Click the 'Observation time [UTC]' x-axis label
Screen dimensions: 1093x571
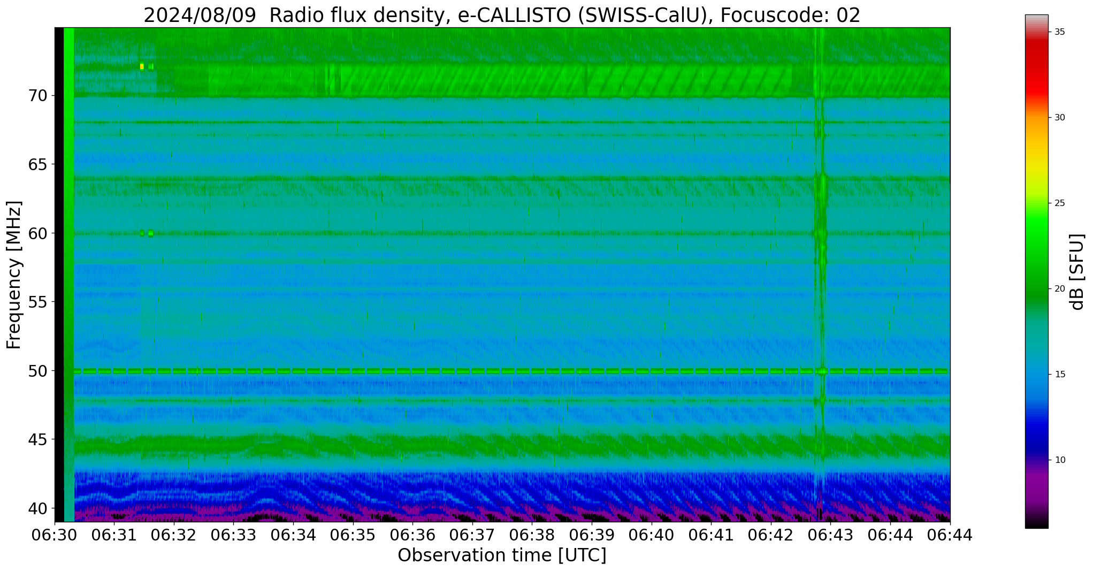point(502,555)
